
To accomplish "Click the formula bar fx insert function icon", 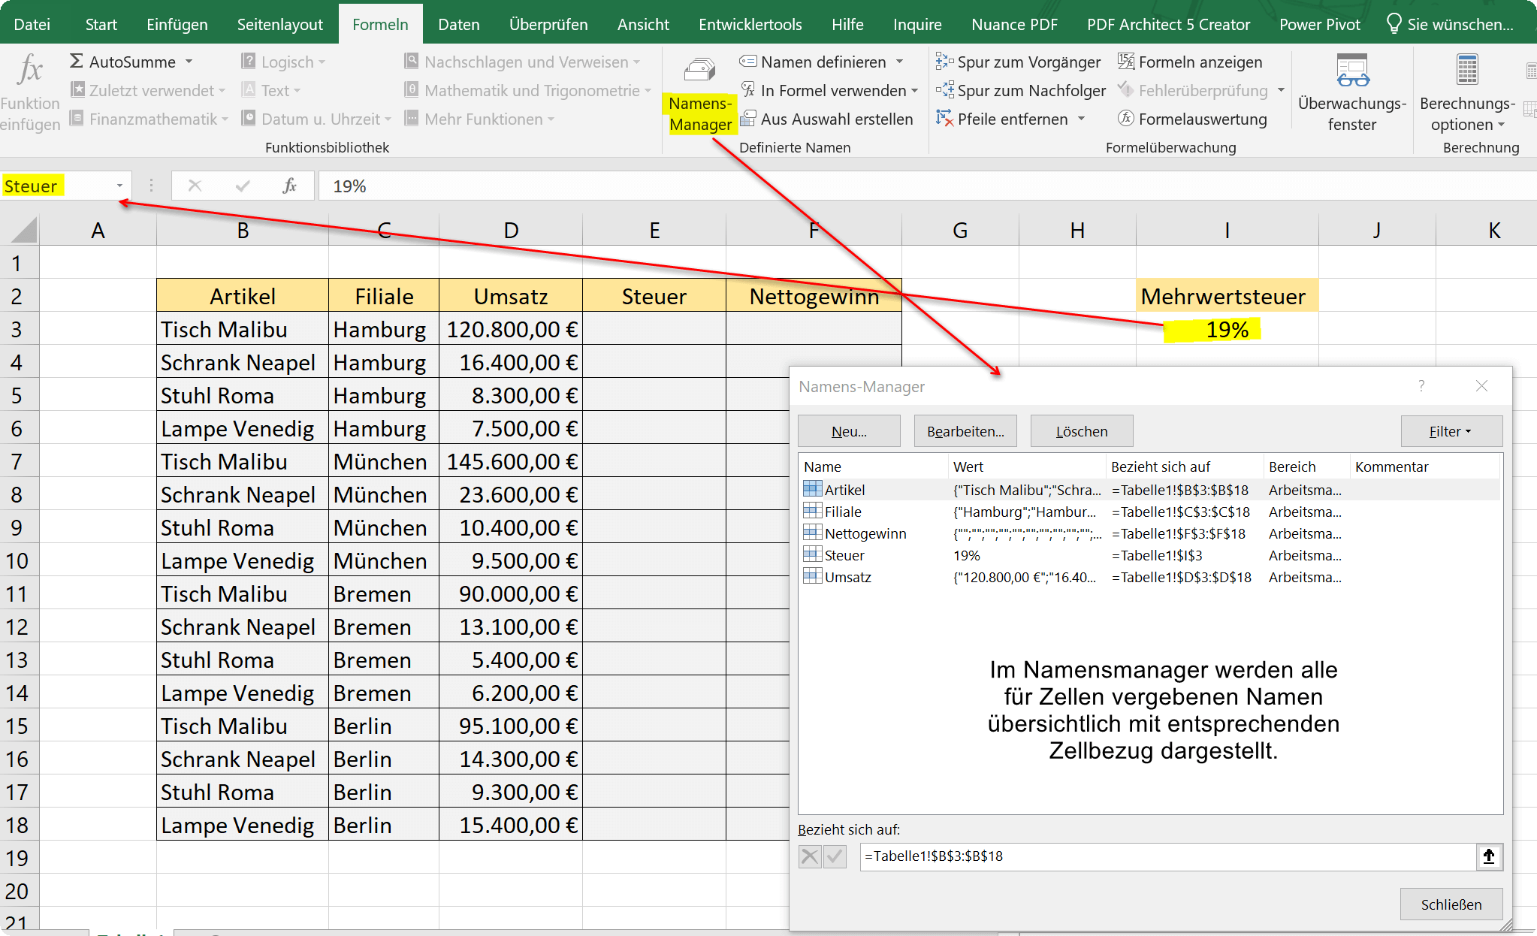I will (289, 186).
